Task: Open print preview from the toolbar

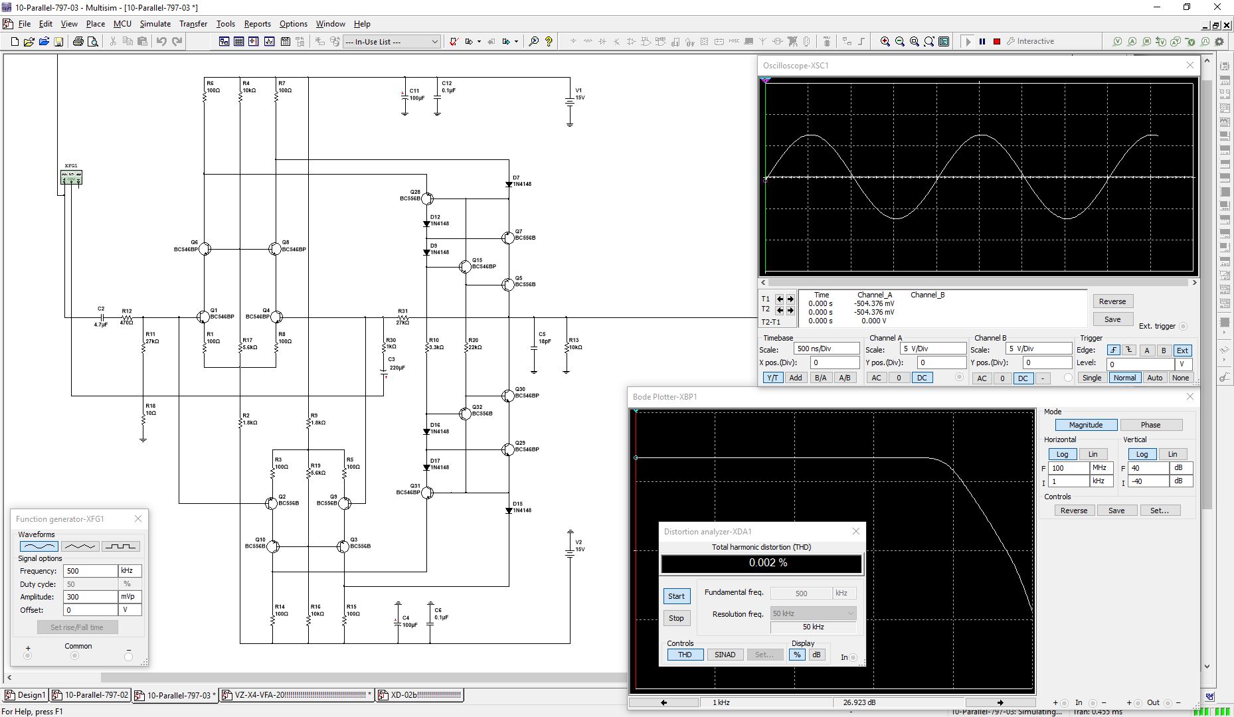Action: 93,41
